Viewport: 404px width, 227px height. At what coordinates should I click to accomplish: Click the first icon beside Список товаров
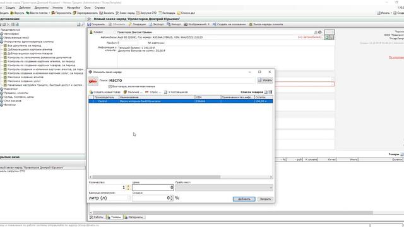click(x=266, y=92)
